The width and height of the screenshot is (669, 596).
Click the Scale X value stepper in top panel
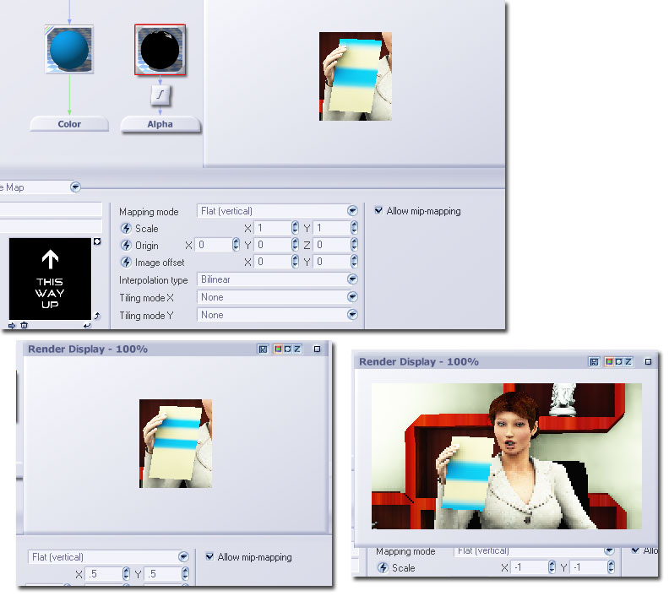coord(295,228)
